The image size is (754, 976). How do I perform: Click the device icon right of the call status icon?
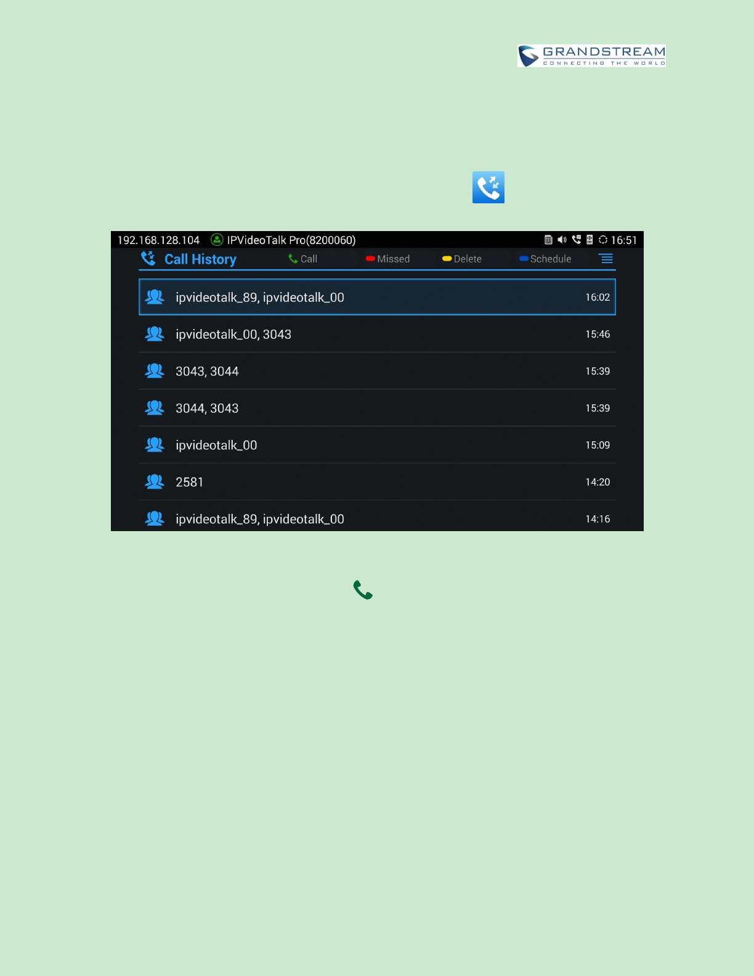[x=590, y=240]
